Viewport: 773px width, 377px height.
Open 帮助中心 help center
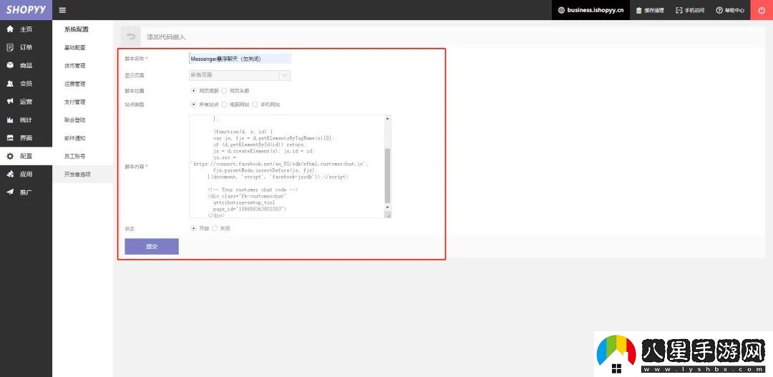pos(730,10)
